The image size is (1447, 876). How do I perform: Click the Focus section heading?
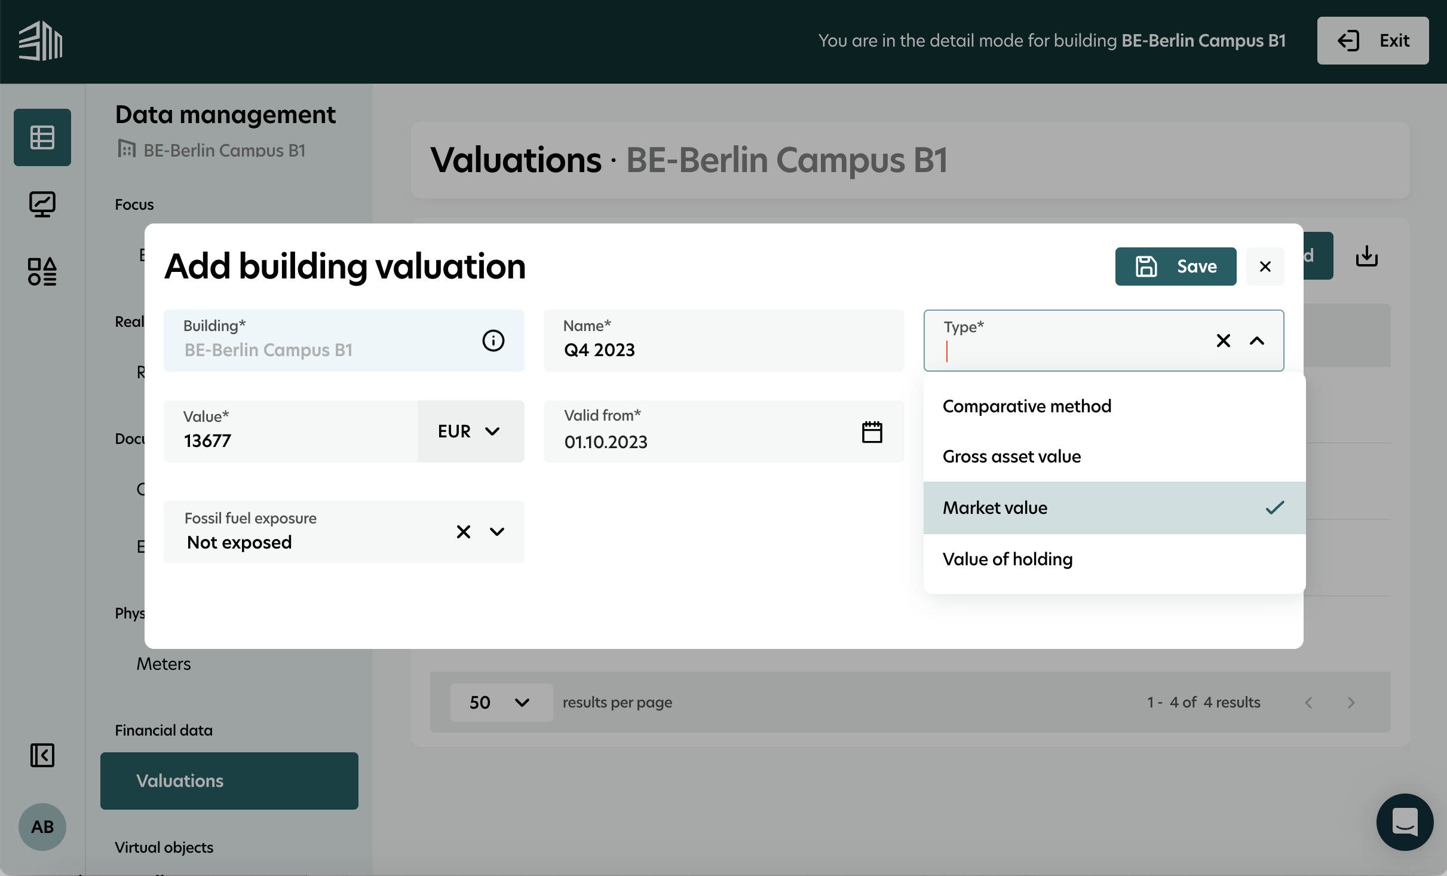click(134, 204)
